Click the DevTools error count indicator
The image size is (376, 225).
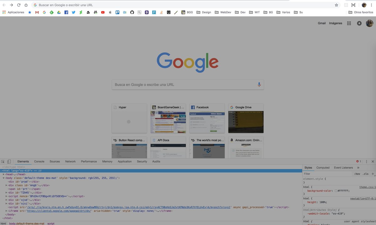358,161
